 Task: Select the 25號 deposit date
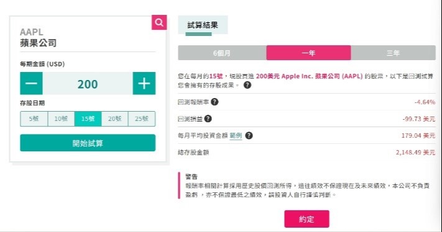[x=142, y=118]
